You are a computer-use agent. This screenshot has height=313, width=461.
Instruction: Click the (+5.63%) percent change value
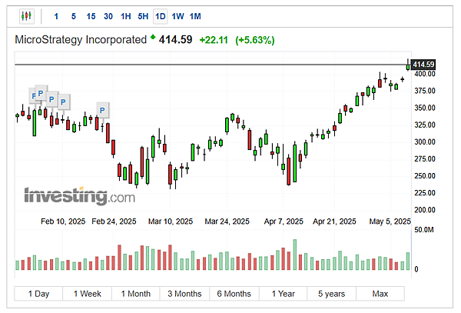[255, 40]
